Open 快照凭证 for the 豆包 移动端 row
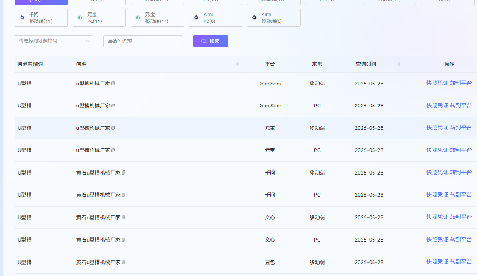The height and width of the screenshot is (276, 477). pyautogui.click(x=437, y=262)
